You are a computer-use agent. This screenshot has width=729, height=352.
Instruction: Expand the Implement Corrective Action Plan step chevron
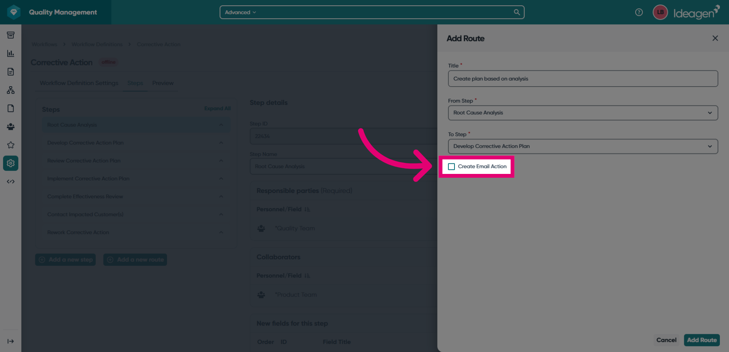click(x=221, y=178)
